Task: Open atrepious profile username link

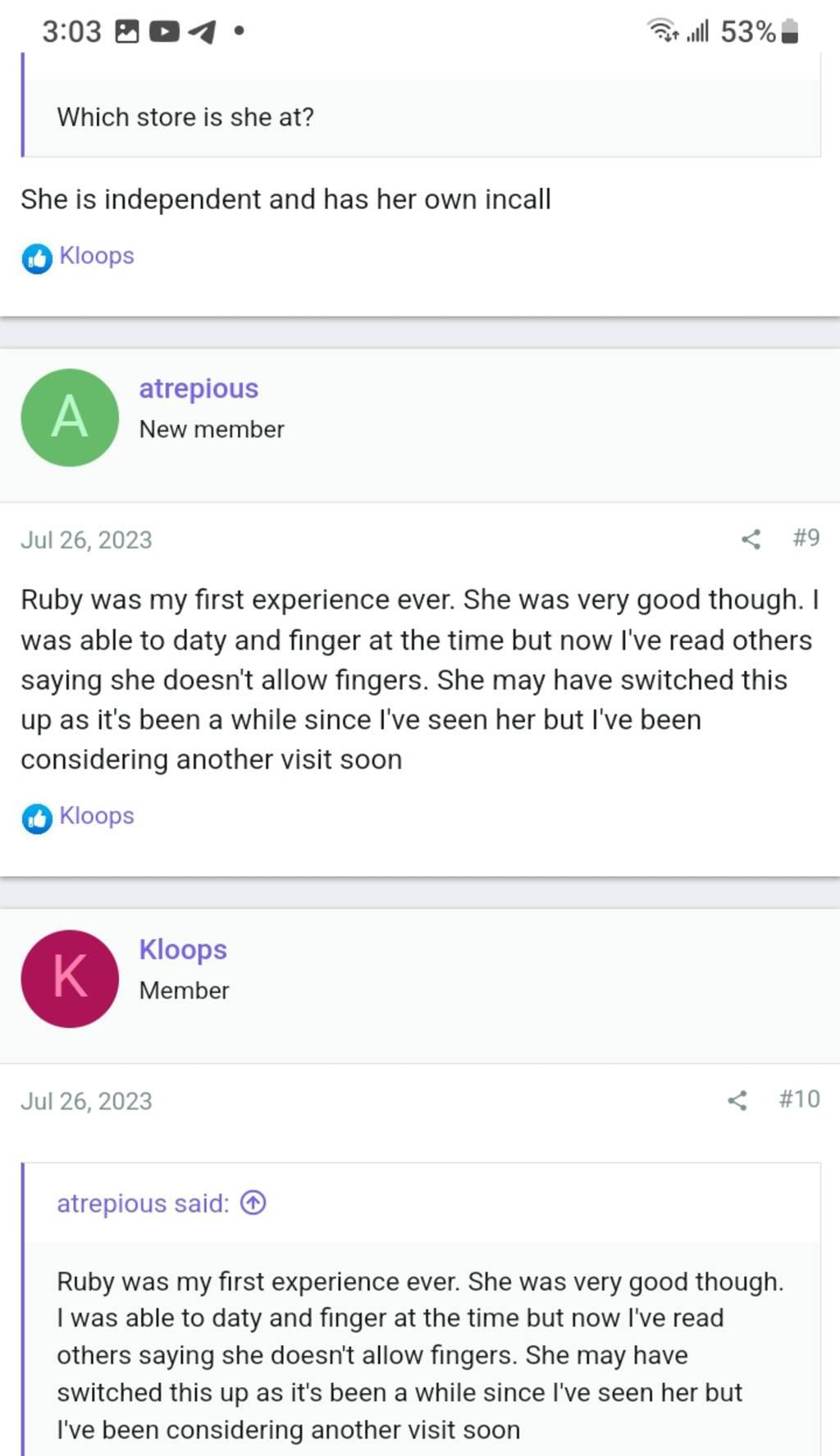Action: (x=199, y=388)
